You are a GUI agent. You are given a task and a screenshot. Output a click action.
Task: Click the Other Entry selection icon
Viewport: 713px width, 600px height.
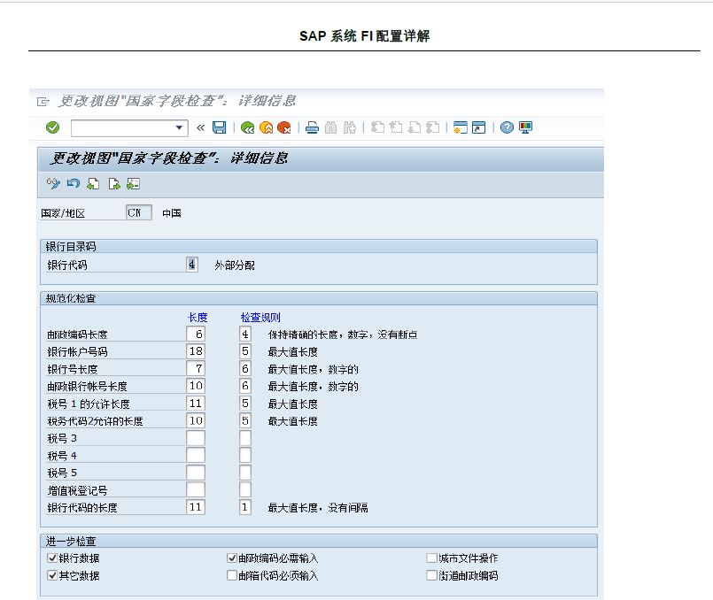[x=133, y=183]
